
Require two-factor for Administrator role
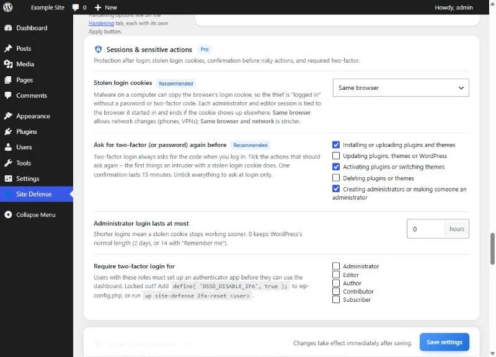point(336,266)
